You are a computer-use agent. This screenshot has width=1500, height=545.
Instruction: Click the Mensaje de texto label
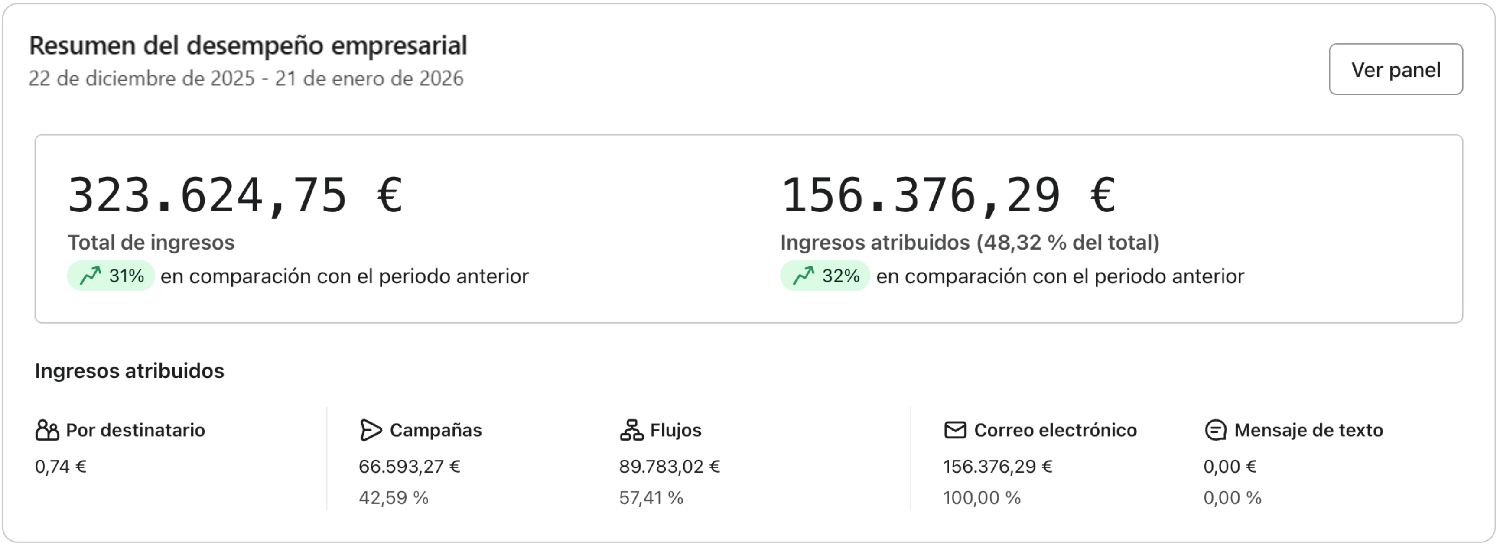(1308, 430)
